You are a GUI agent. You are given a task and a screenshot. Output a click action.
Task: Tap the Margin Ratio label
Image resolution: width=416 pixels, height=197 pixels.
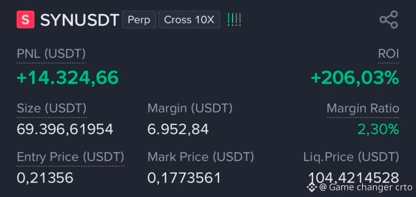coord(363,108)
